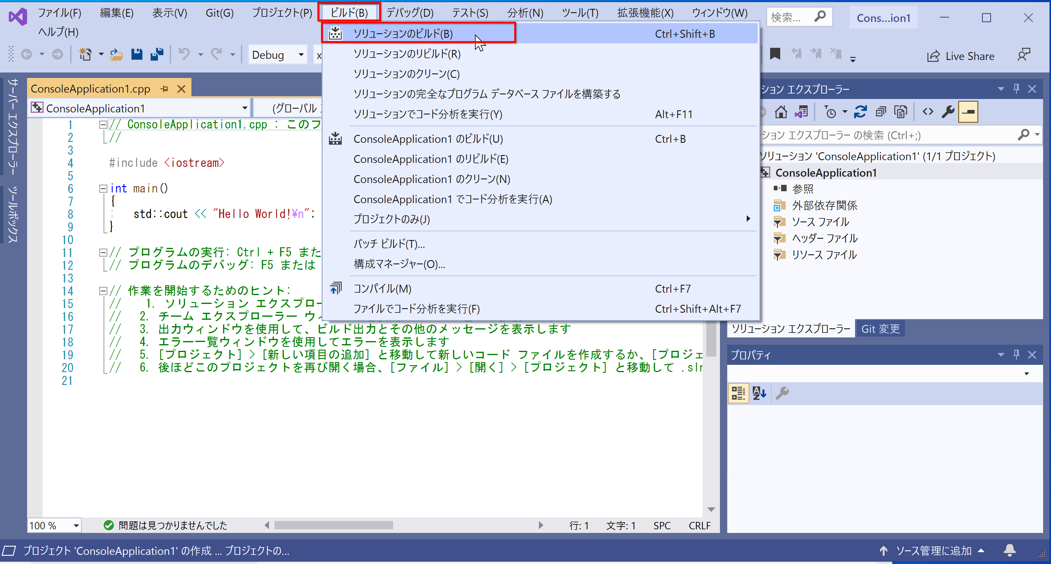The image size is (1051, 564).
Task: Click the show all files icon
Action: coord(900,111)
